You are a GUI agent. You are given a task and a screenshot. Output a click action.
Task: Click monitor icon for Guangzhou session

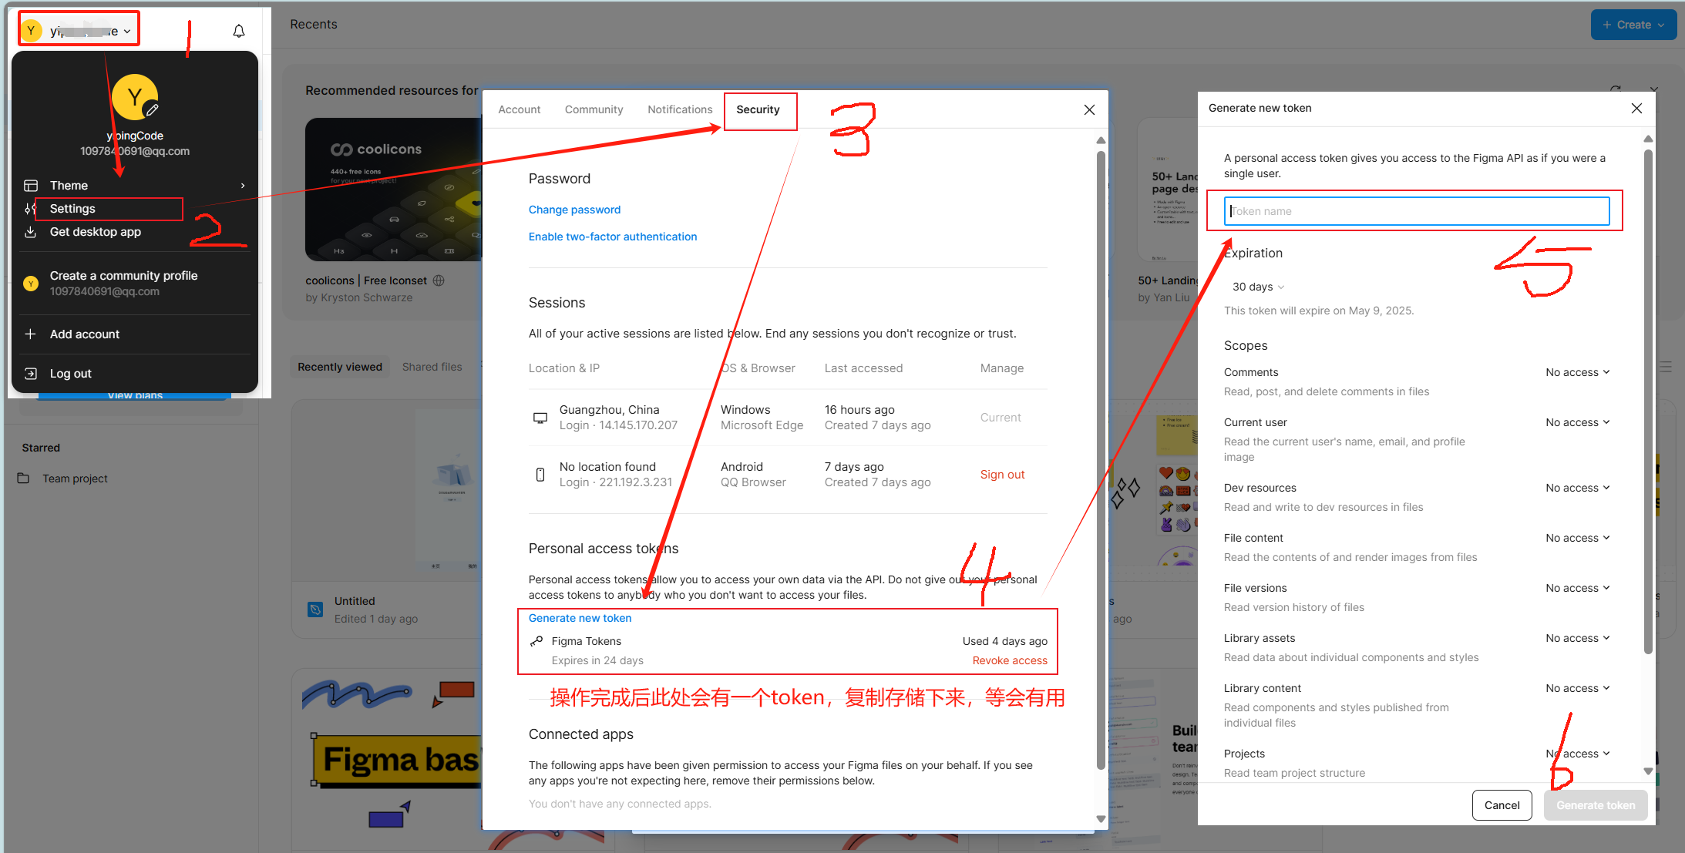(540, 418)
